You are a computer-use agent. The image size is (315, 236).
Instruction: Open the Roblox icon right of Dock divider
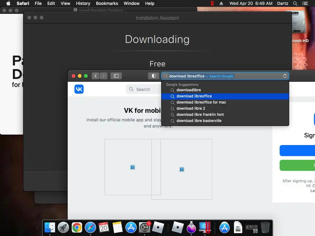pos(177,228)
